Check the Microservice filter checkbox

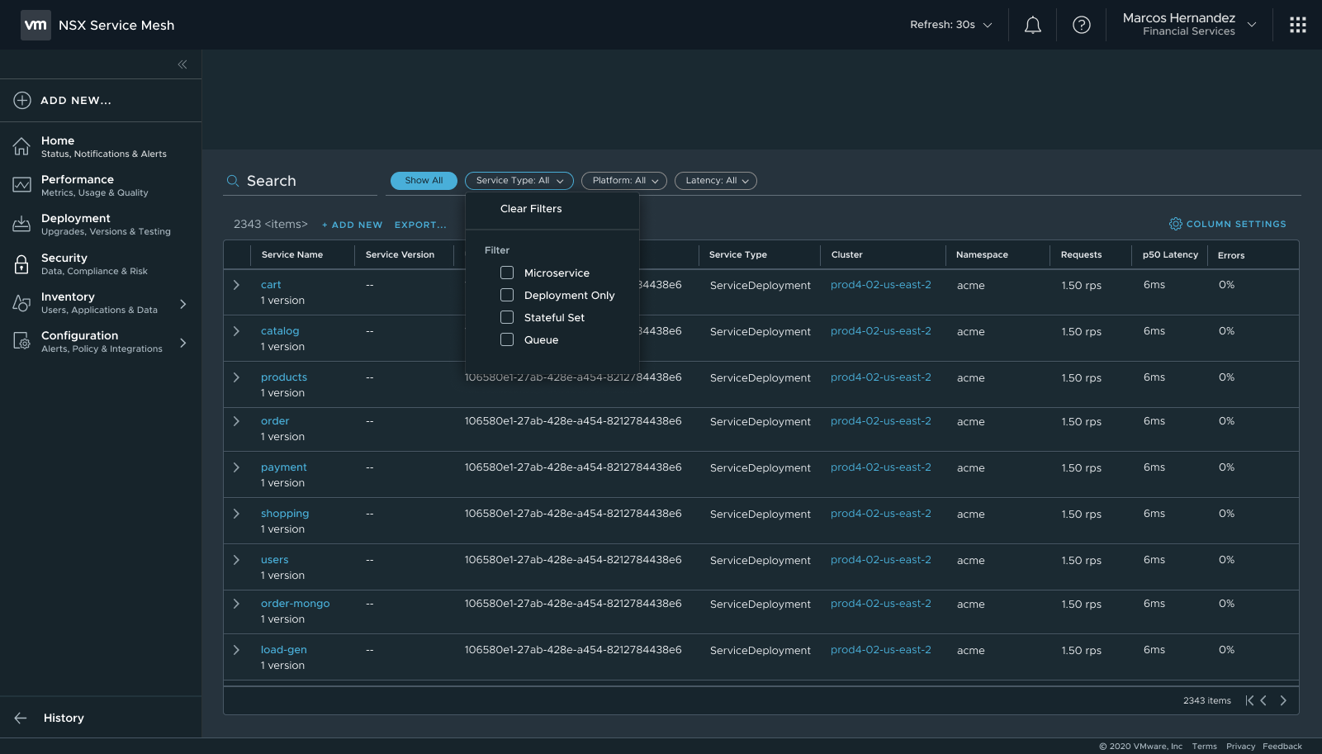[507, 273]
